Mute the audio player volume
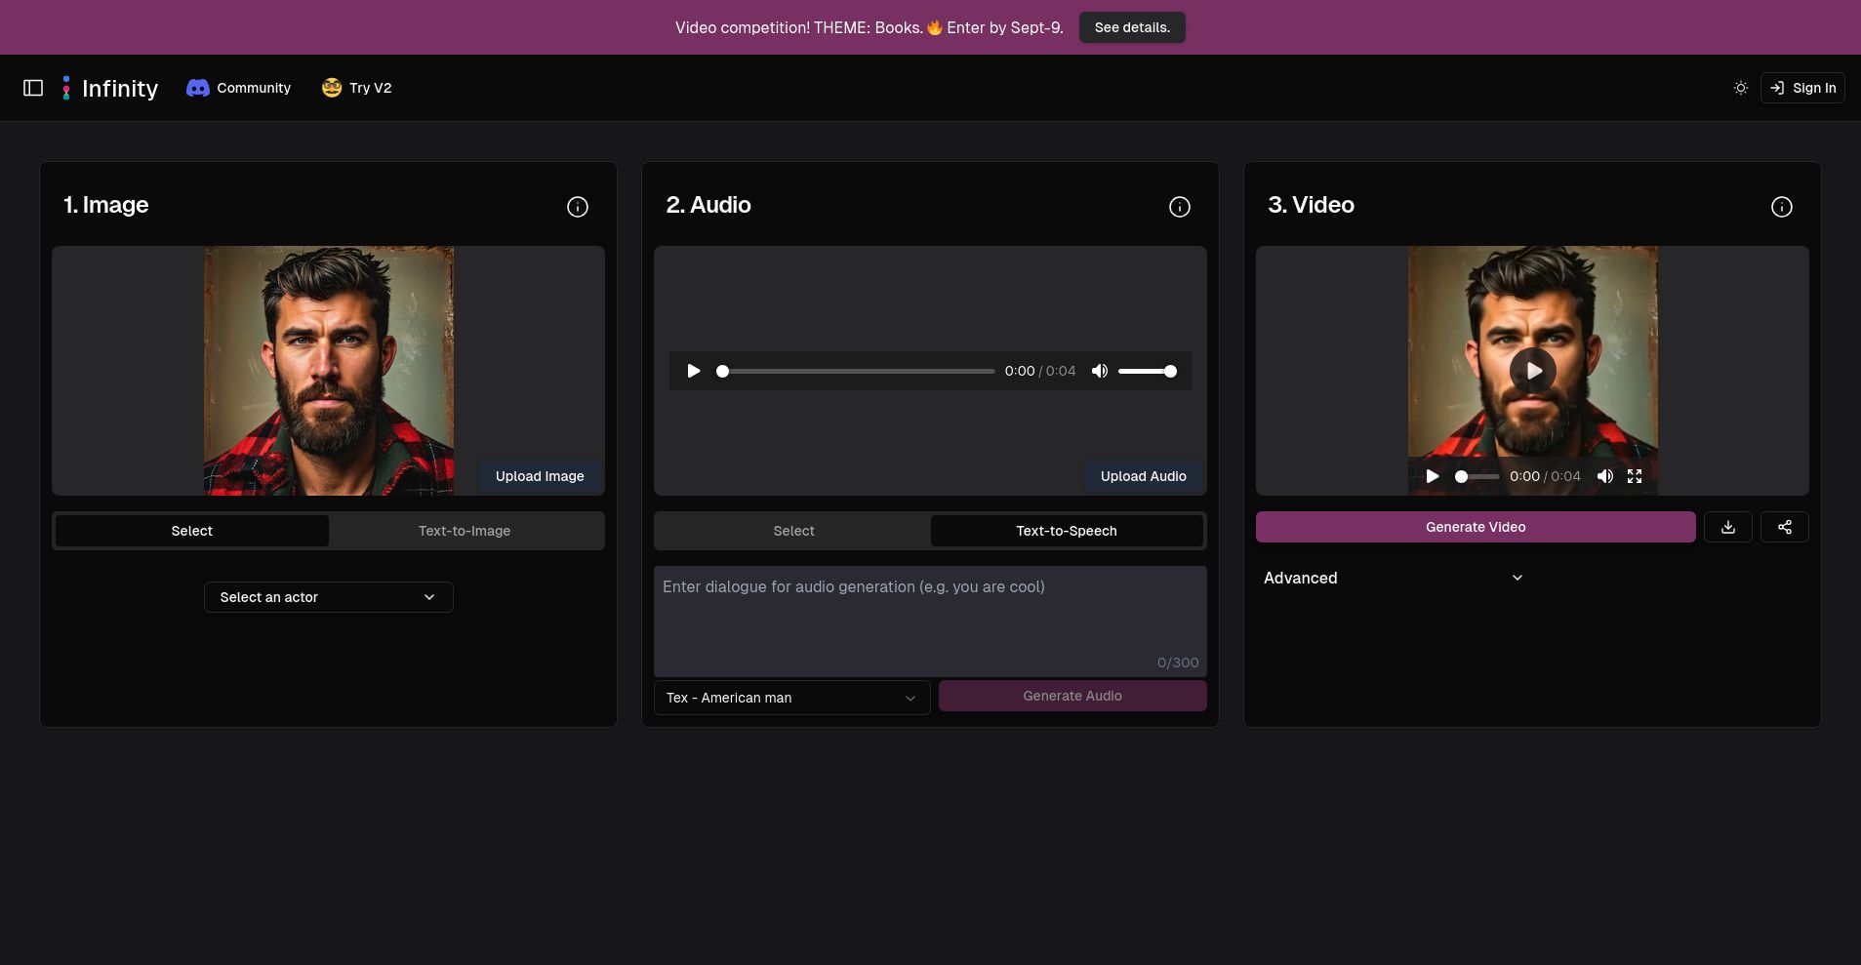The height and width of the screenshot is (965, 1861). tap(1100, 371)
